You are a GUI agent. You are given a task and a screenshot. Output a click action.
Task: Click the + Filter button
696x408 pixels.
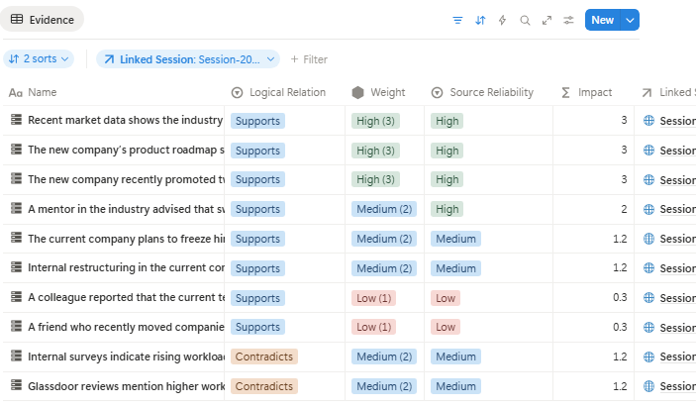point(308,59)
